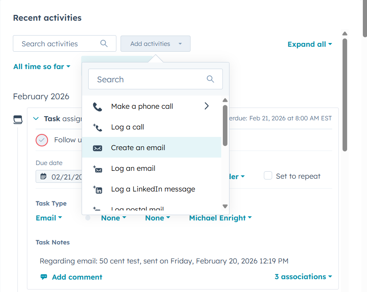Open the Email task type dropdown
The image size is (367, 292).
pos(49,218)
